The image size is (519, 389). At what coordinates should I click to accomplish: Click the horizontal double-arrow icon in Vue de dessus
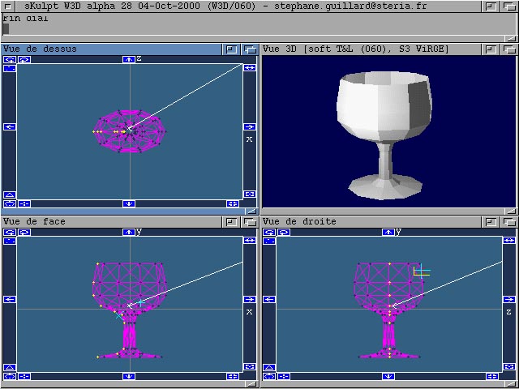(250, 68)
